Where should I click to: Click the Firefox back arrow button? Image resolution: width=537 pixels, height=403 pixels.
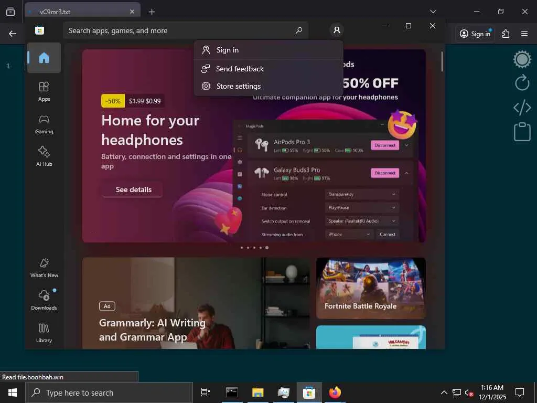point(13,34)
